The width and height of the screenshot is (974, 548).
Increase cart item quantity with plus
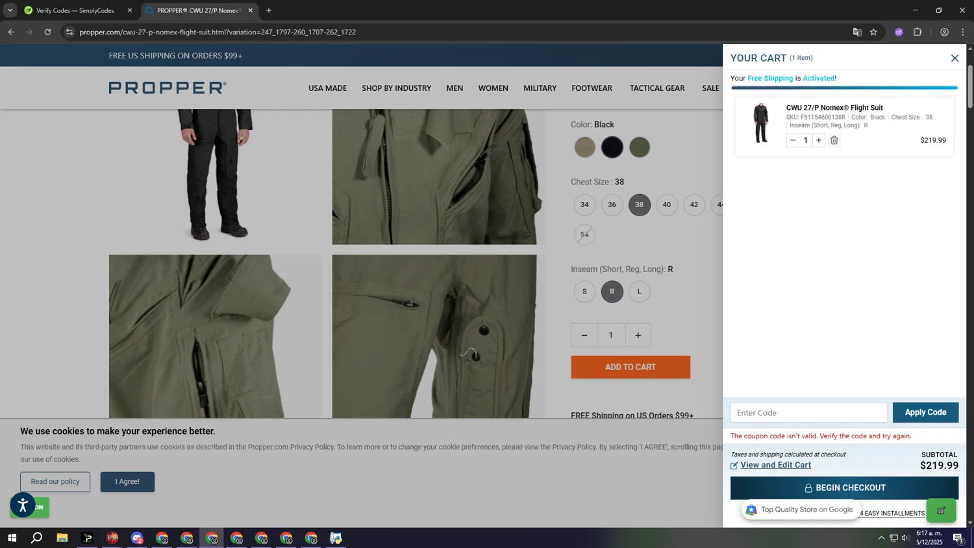pyautogui.click(x=819, y=140)
